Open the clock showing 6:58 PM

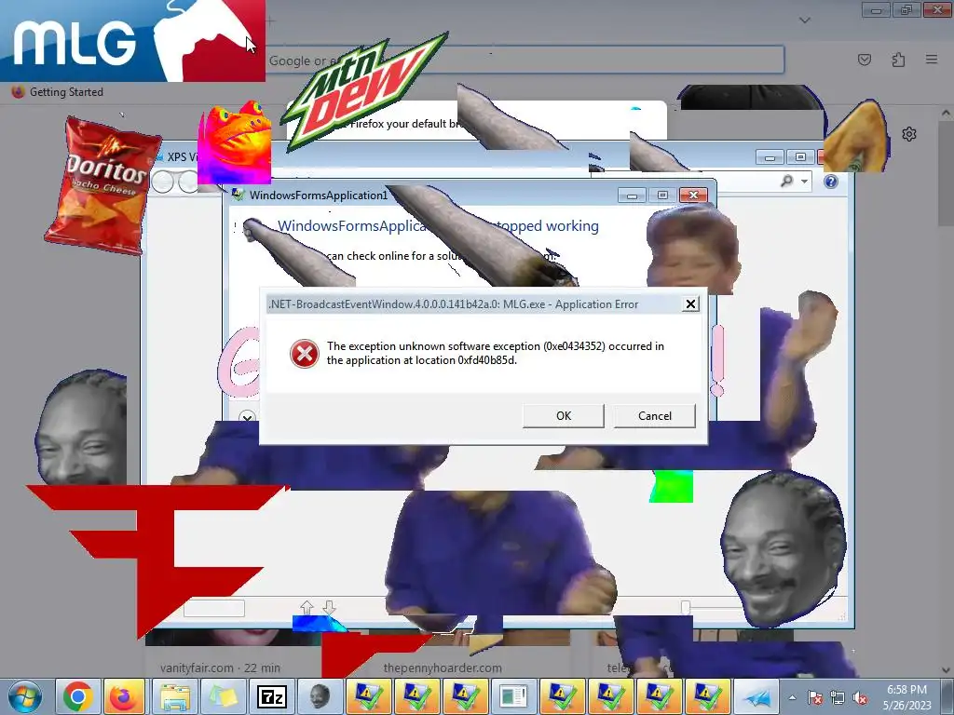tap(906, 697)
